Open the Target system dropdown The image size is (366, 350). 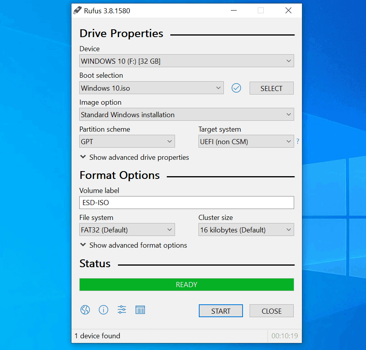pyautogui.click(x=246, y=142)
